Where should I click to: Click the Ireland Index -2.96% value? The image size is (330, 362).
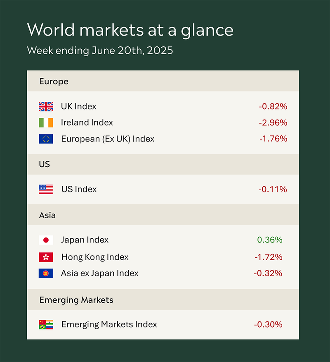(x=273, y=122)
